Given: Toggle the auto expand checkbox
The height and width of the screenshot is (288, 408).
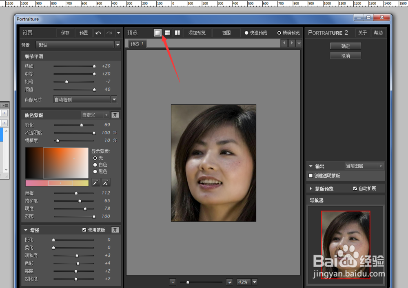Looking at the screenshot, I should click(x=355, y=188).
